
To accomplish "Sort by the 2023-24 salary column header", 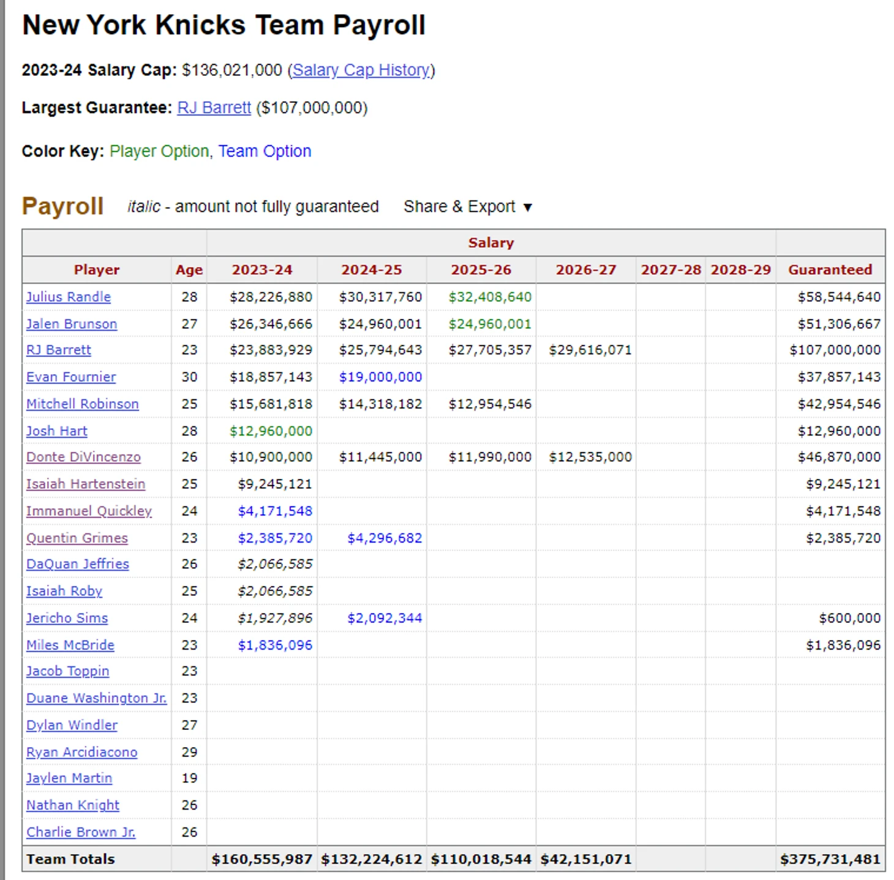I will point(262,270).
